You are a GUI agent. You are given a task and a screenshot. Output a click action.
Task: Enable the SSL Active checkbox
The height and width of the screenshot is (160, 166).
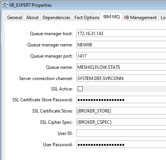[x=80, y=89]
